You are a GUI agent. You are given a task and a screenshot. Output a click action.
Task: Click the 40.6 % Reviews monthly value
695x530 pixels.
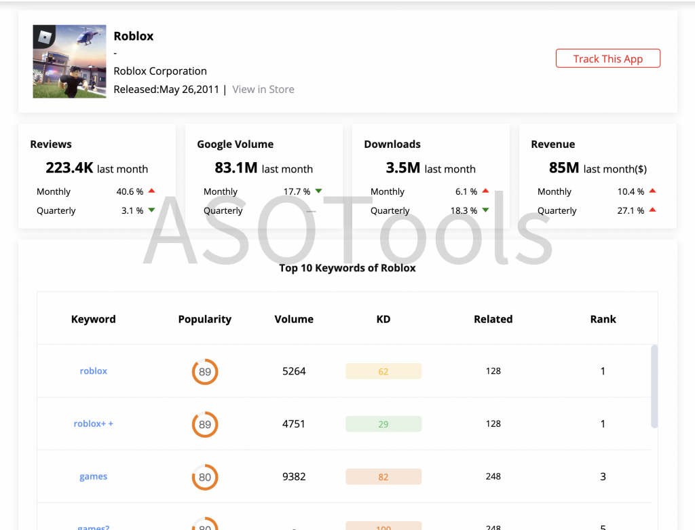click(130, 191)
